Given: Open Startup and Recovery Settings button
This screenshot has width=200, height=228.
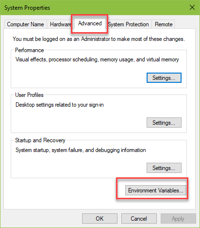Looking at the screenshot, I should tap(164, 168).
